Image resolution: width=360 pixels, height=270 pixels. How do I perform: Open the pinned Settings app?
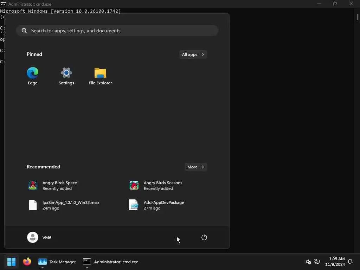click(x=66, y=76)
